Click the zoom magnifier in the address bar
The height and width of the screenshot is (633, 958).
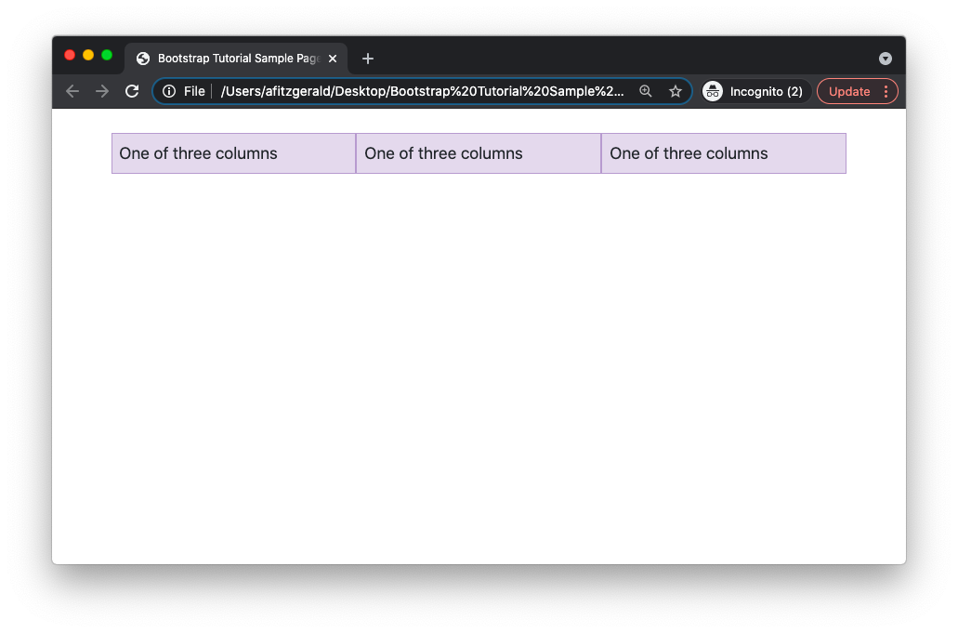tap(646, 91)
